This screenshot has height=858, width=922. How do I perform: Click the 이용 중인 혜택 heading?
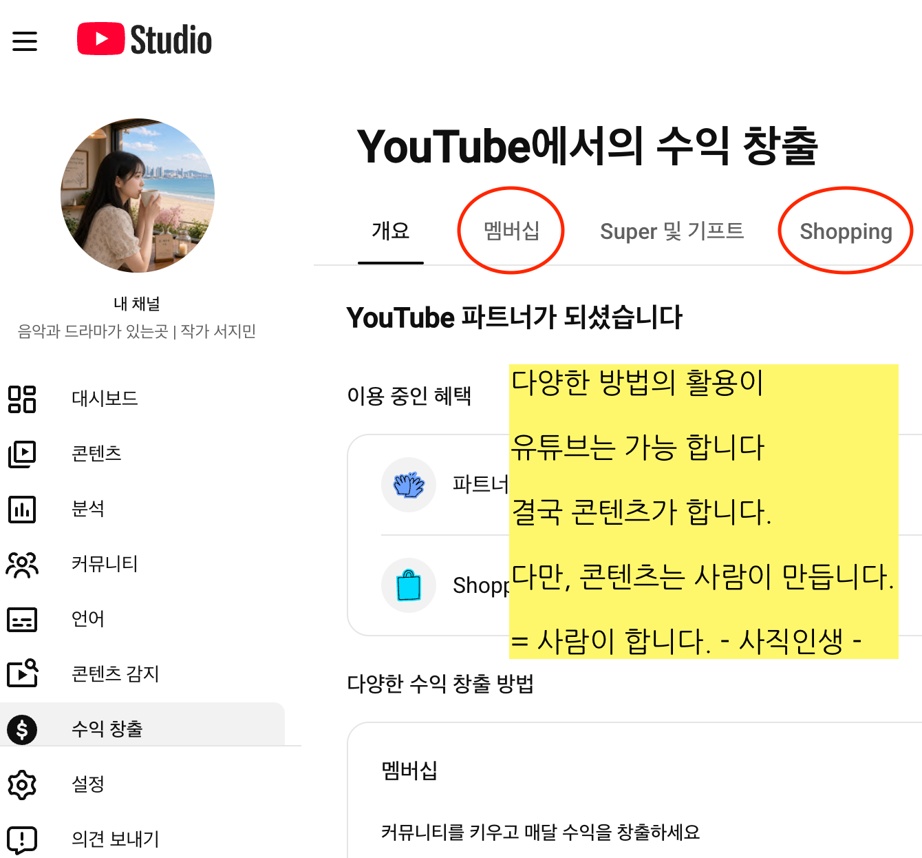pos(409,396)
